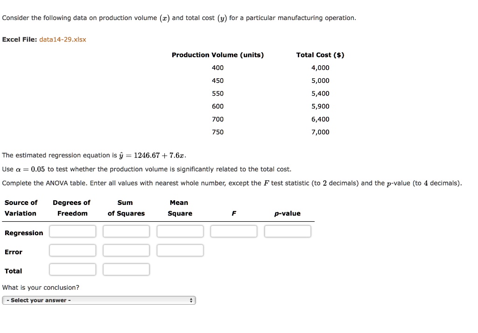Click the "What is your conclusion?" label
The height and width of the screenshot is (333, 478).
(x=41, y=287)
